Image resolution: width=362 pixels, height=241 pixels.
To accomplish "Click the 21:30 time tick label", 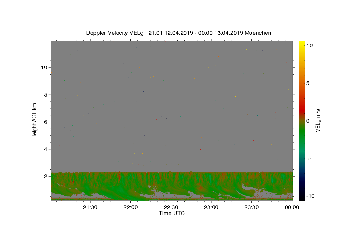I will 90,207.
